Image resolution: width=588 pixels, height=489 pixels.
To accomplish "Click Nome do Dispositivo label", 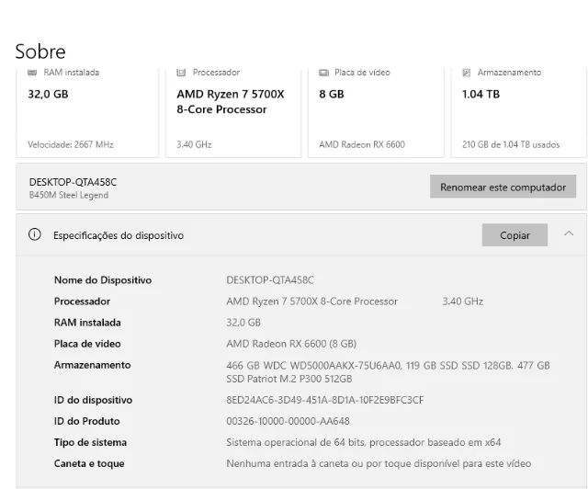I will pos(103,280).
